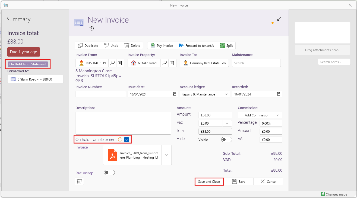357x198 pixels.
Task: Remove Invoice From contact with trash icon
Action: click(120, 63)
